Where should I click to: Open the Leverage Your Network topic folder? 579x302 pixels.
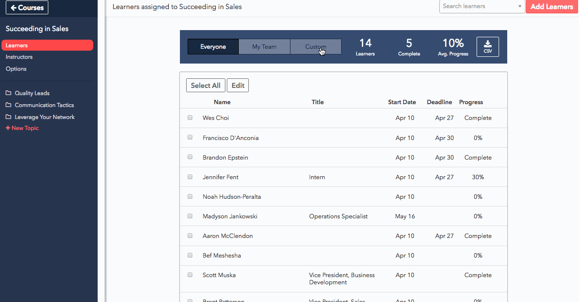pos(44,117)
